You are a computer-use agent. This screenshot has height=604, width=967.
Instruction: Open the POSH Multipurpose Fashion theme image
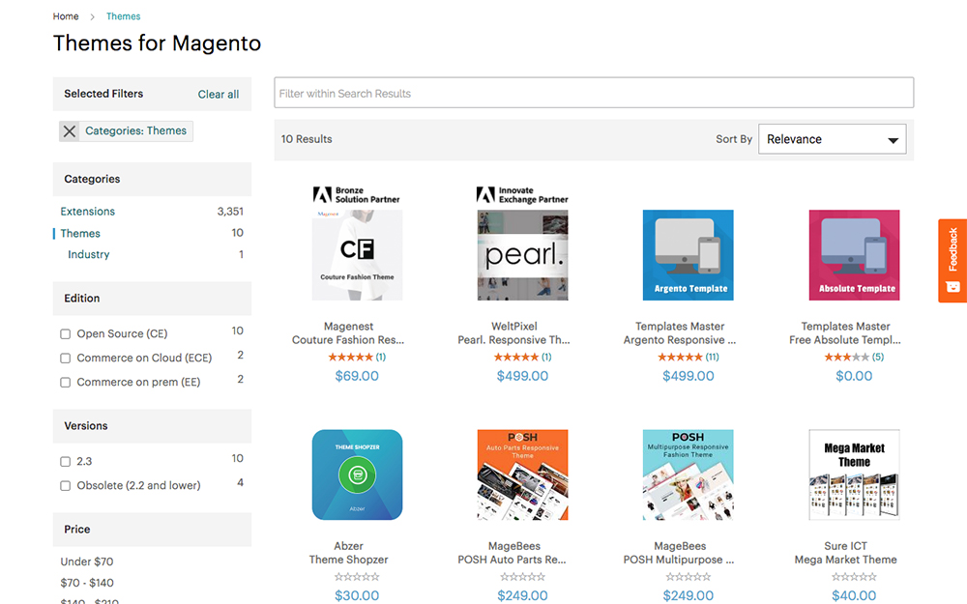coord(689,475)
